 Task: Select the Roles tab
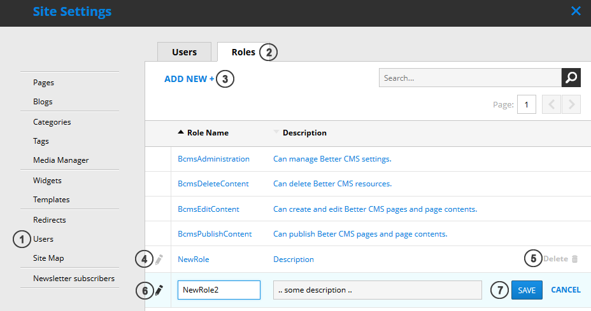tap(243, 52)
